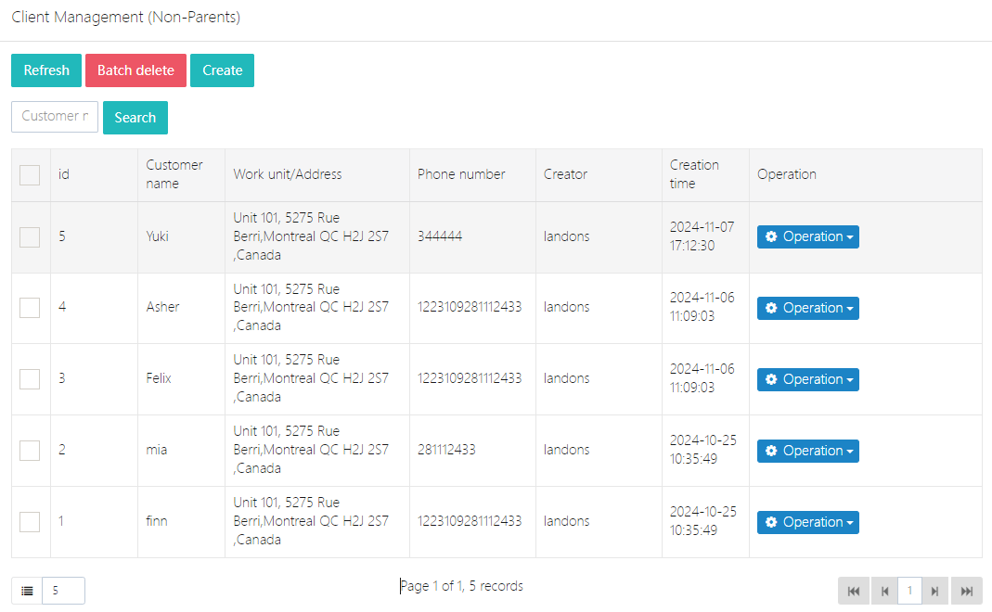Screen dimensions: 992x612
Task: Open the Operation dropdown for mia
Action: [807, 452]
